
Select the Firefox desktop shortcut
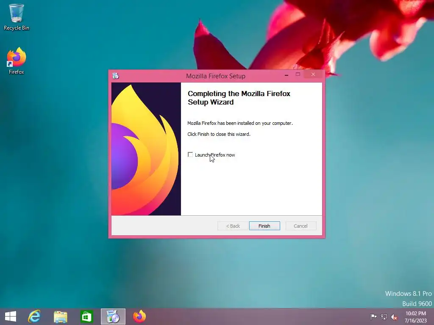pos(17,61)
